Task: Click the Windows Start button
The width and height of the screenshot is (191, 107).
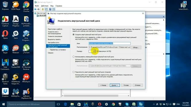Action: pos(3,104)
